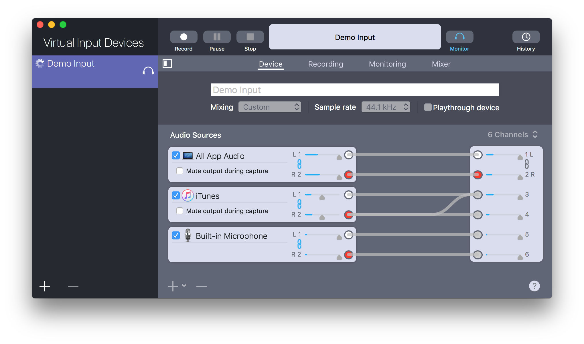This screenshot has height=344, width=584.
Task: Open the Sample rate 44.1 kHz dropdown
Action: click(x=386, y=107)
